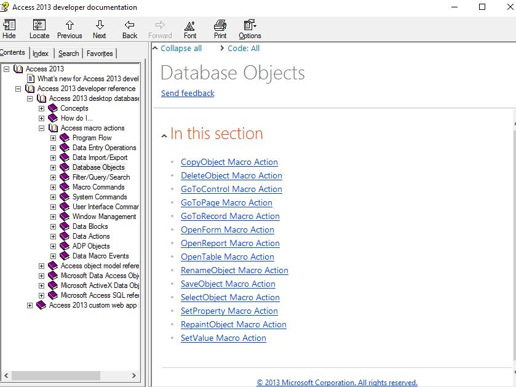516x387 pixels.
Task: Click Collapse all in topic header
Action: pyautogui.click(x=181, y=49)
